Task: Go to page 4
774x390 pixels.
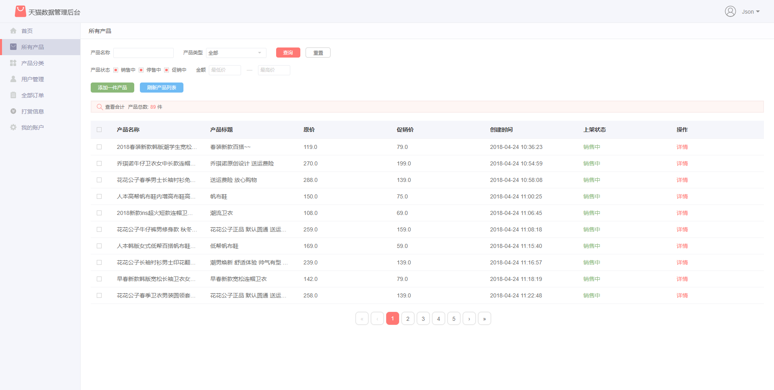Action: (x=439, y=318)
